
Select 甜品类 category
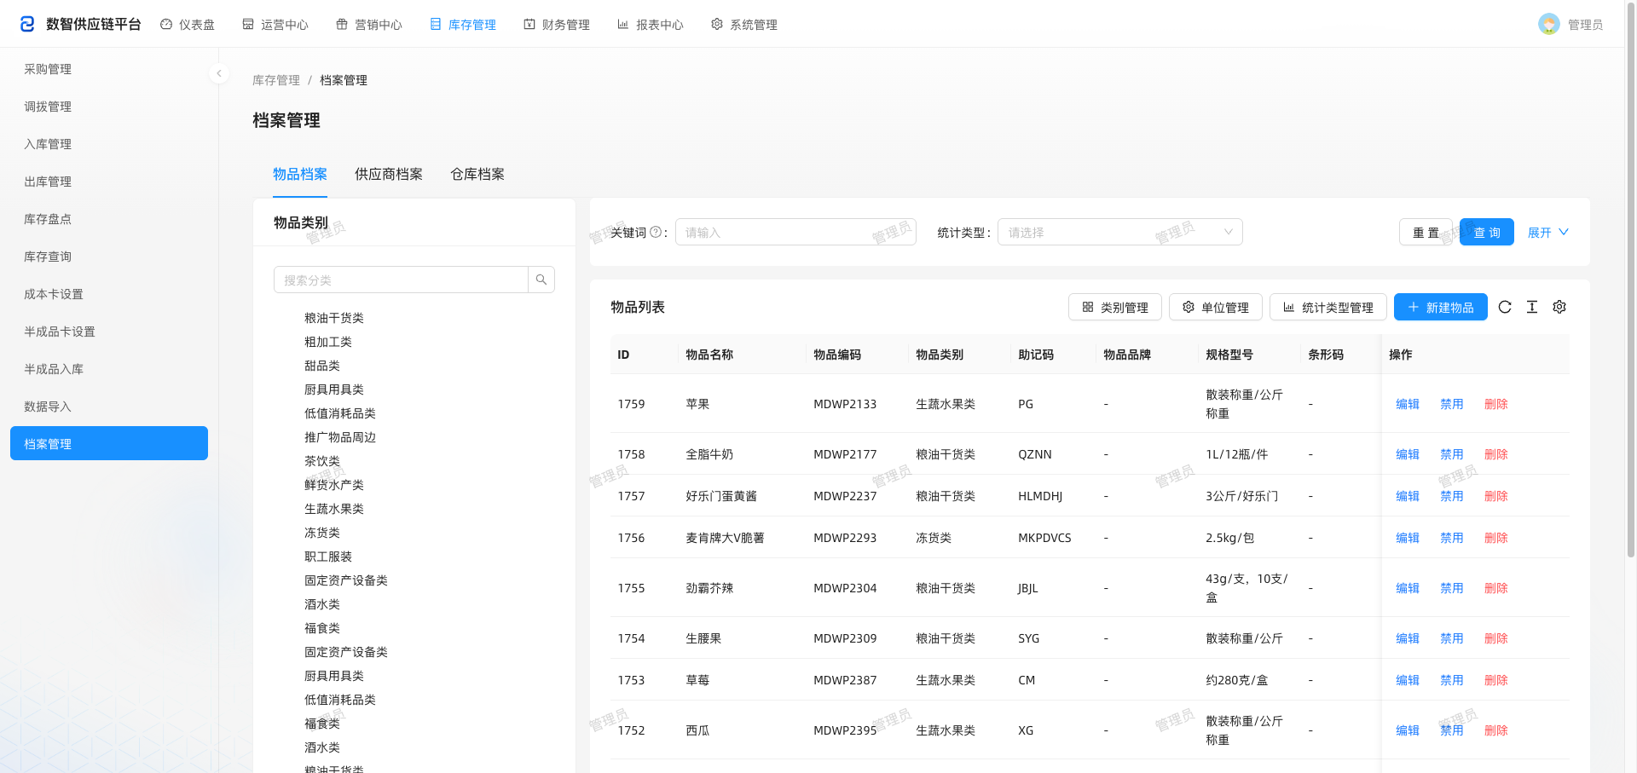pos(322,366)
